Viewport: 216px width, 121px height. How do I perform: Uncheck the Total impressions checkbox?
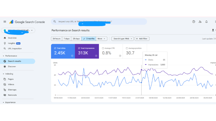click(79, 48)
